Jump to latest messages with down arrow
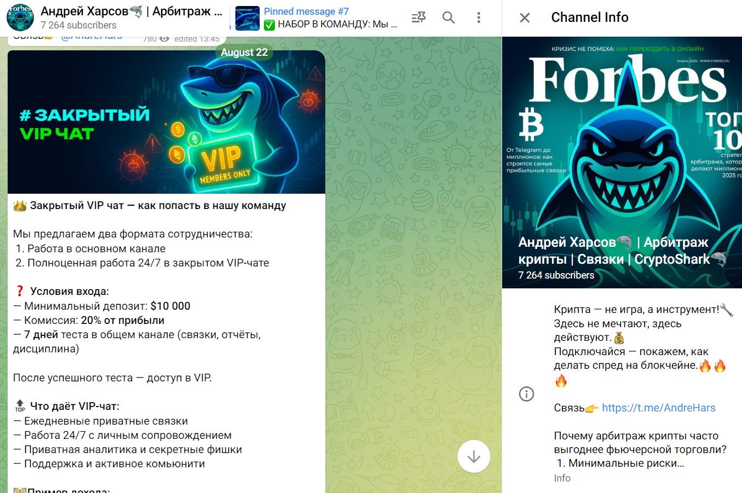This screenshot has width=742, height=493. tap(474, 456)
